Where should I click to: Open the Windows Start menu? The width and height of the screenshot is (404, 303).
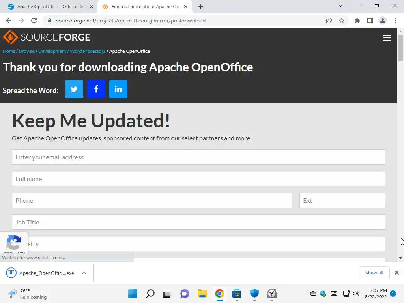pos(133,294)
